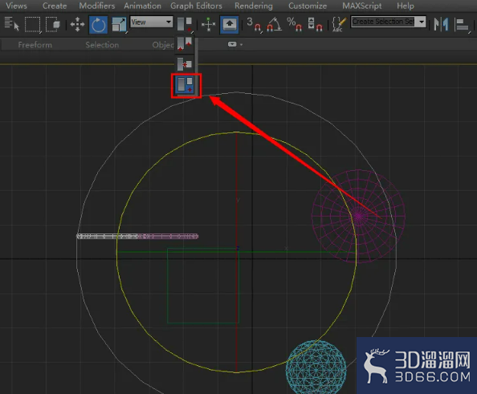The image size is (477, 394).
Task: Select the cyan geosphere object
Action: 316,368
